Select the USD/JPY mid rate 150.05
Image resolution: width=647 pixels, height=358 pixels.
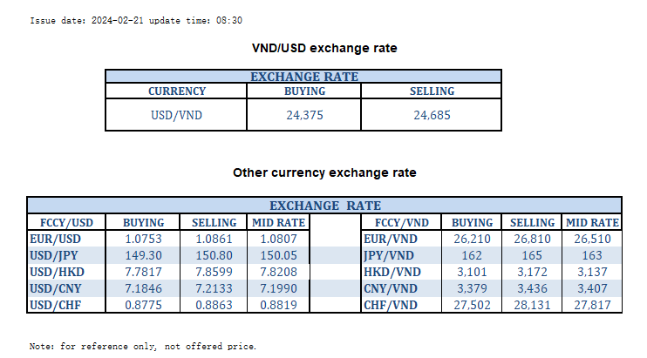279,255
